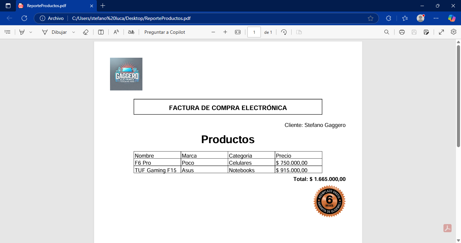Image resolution: width=461 pixels, height=243 pixels.
Task: Click the Gaggero Electronics logo
Action: pyautogui.click(x=126, y=74)
